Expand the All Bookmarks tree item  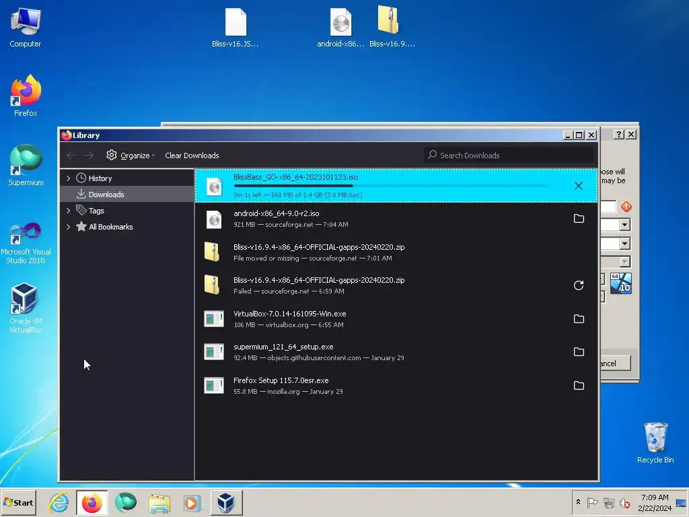click(x=68, y=227)
